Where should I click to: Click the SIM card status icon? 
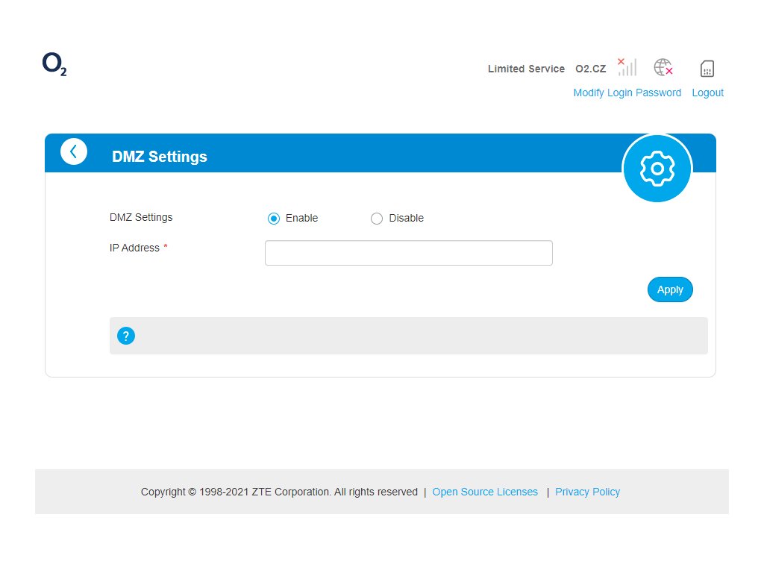[707, 69]
